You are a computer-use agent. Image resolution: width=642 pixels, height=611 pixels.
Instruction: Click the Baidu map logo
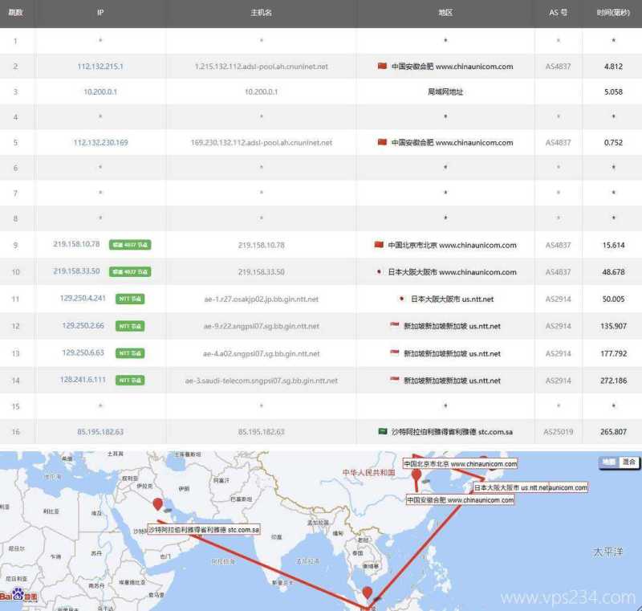point(18,595)
